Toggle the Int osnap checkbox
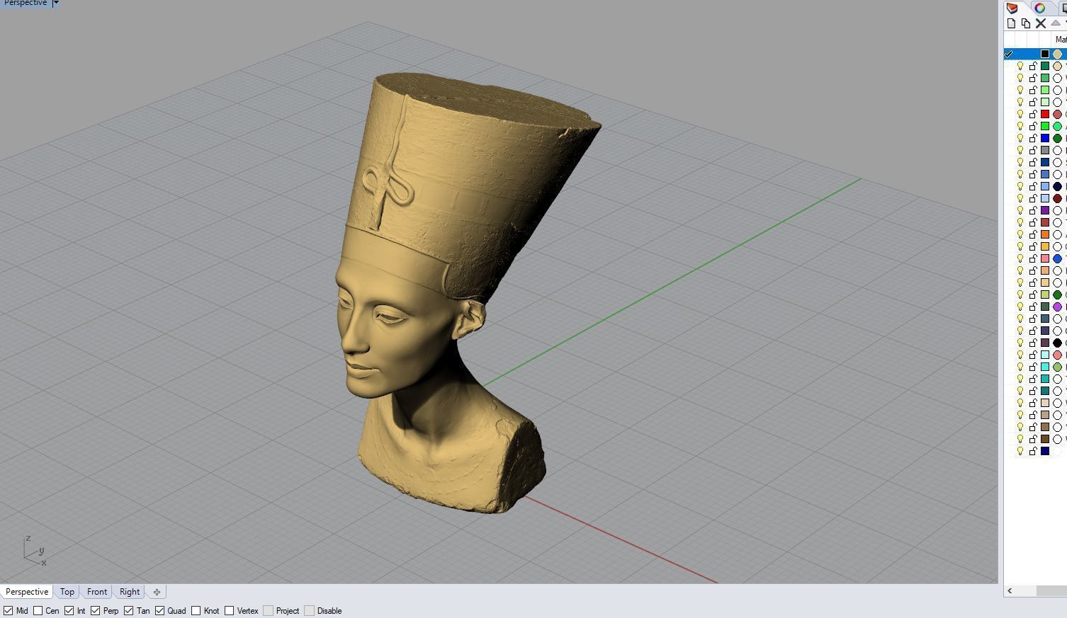 [69, 610]
